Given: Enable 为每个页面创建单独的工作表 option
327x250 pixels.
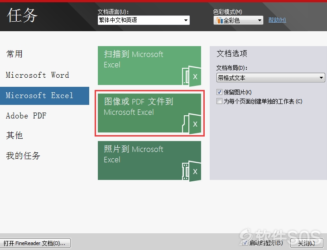Looking at the screenshot, I should coord(219,101).
